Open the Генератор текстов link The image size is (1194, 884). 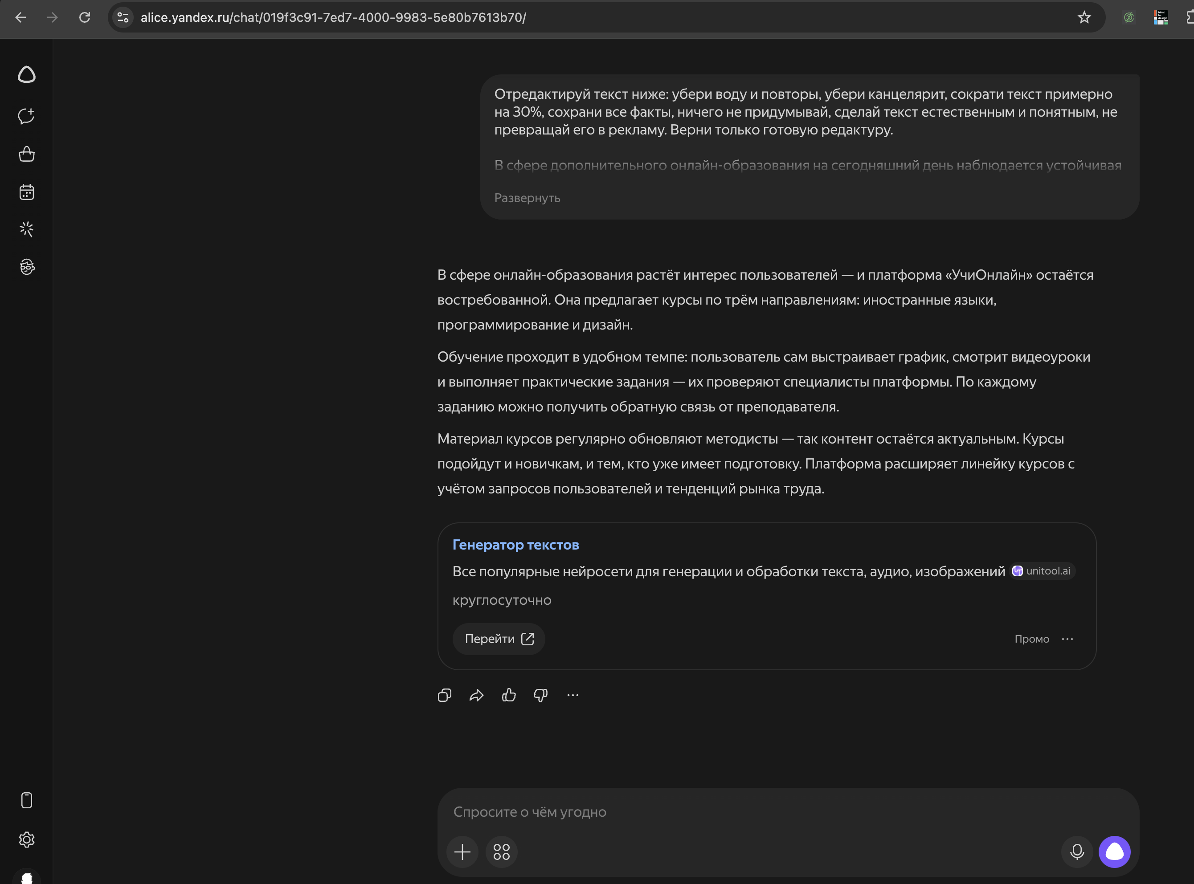coord(515,545)
